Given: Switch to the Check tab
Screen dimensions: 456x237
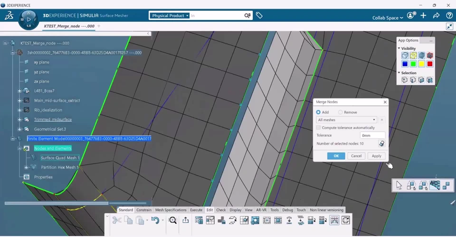Looking at the screenshot, I should coord(221,210).
